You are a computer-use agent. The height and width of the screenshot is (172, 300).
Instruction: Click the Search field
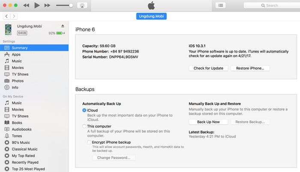[272, 6]
